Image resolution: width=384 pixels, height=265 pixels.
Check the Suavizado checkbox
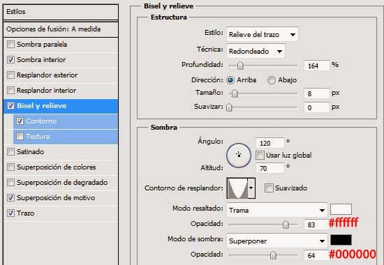click(269, 188)
